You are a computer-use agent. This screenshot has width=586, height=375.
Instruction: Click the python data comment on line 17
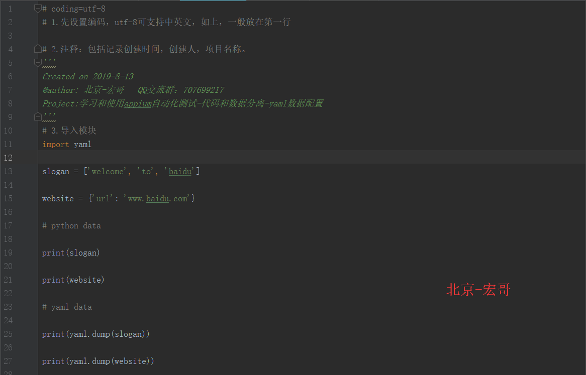[x=72, y=225]
